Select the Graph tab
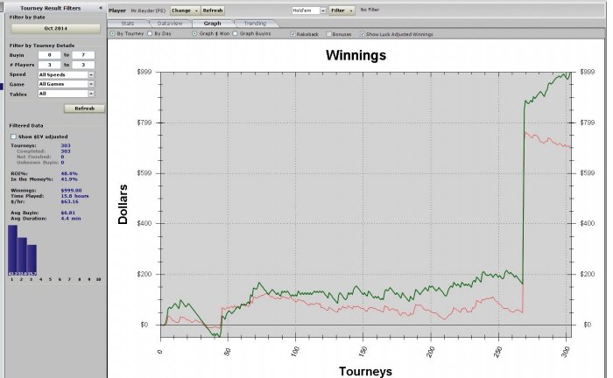Image resolution: width=613 pixels, height=378 pixels. pyautogui.click(x=212, y=24)
